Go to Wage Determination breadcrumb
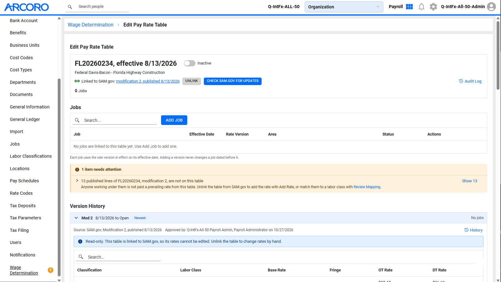 tap(91, 25)
